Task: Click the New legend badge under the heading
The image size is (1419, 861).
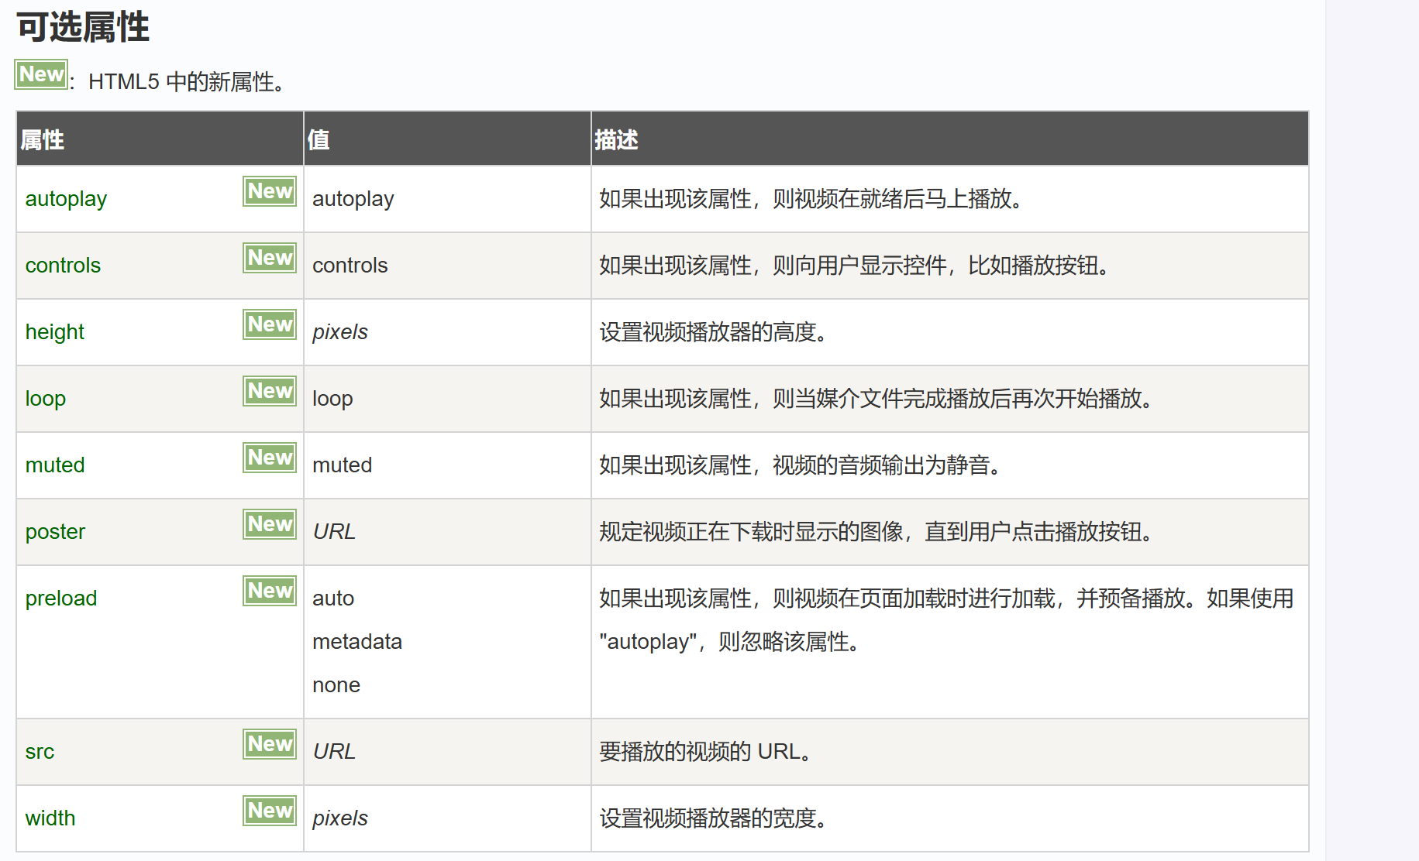Action: tap(41, 74)
